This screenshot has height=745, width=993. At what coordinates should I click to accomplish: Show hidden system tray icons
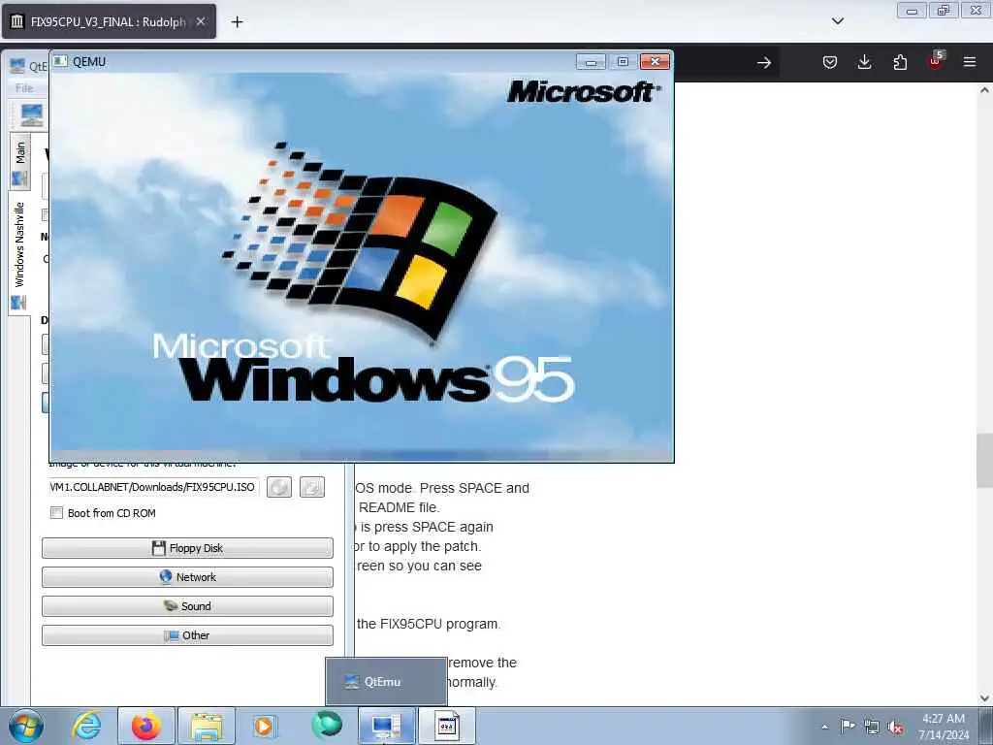tap(824, 727)
